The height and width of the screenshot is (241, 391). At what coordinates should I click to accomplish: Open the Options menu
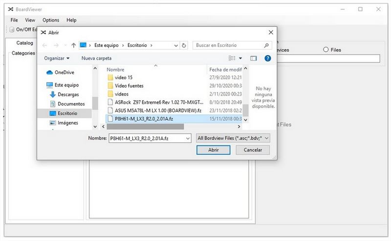[x=51, y=20]
